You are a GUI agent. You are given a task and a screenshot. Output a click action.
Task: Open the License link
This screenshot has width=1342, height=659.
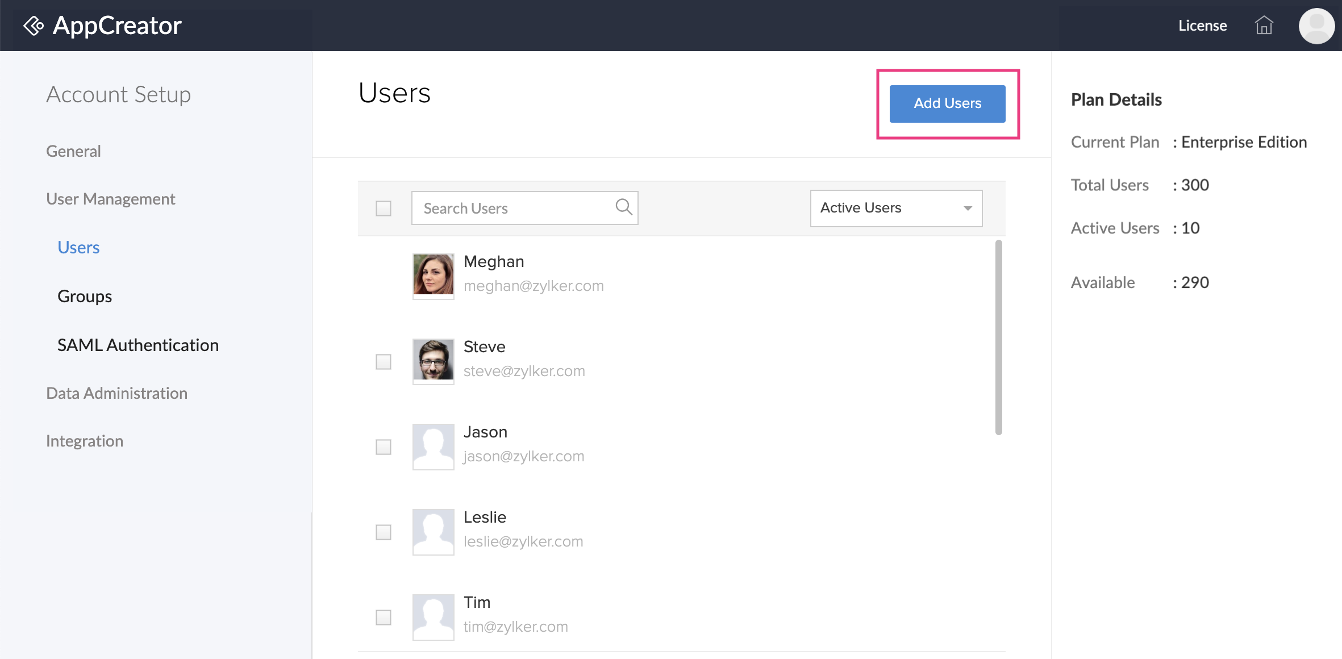tap(1202, 26)
